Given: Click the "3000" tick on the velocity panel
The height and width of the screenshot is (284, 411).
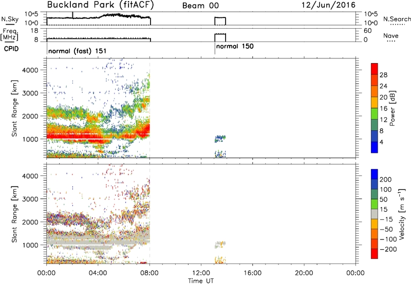Looking at the screenshot, I should tap(30, 199).
